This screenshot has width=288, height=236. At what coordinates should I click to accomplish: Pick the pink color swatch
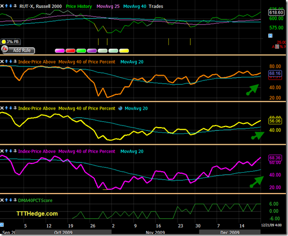(x=60, y=51)
